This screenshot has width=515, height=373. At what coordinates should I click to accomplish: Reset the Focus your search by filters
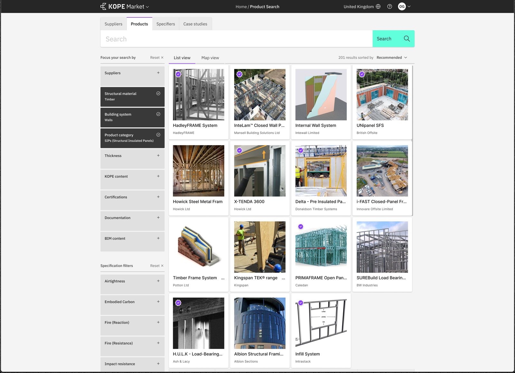[157, 58]
